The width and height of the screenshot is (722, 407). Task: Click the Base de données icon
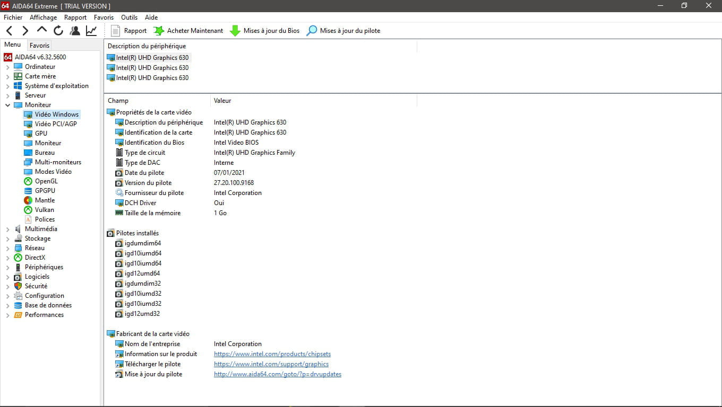(18, 305)
